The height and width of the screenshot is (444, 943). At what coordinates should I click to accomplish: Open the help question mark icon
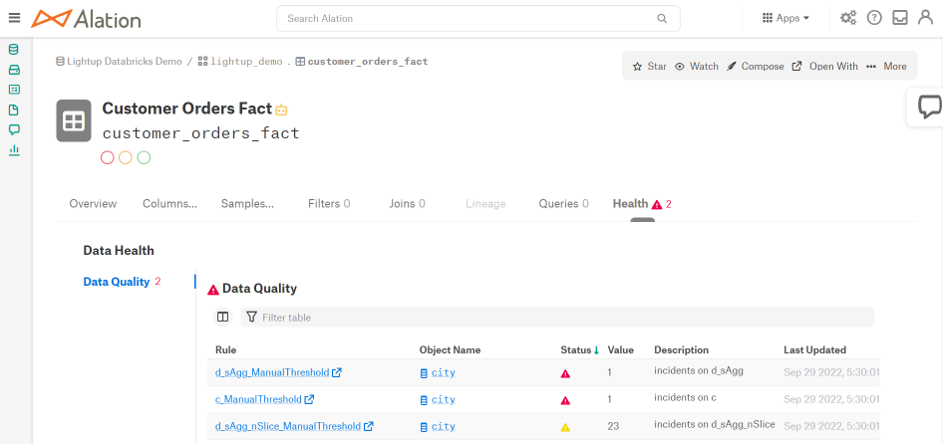874,18
